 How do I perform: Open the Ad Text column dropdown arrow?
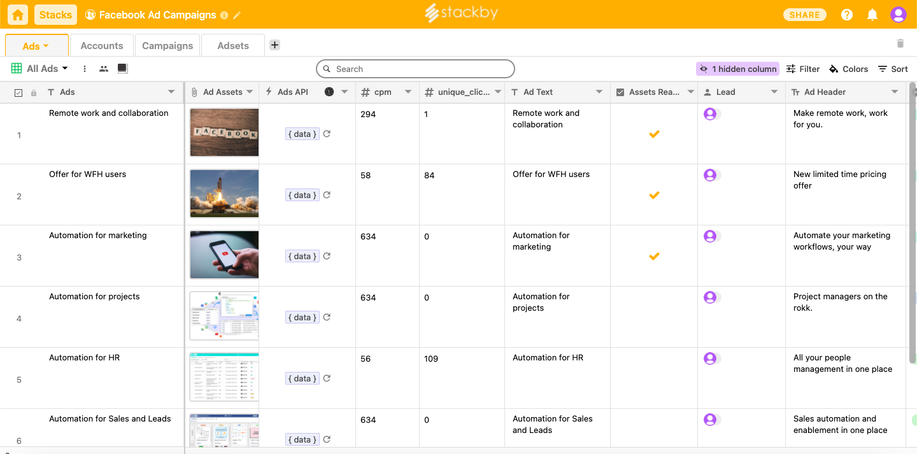click(x=599, y=92)
